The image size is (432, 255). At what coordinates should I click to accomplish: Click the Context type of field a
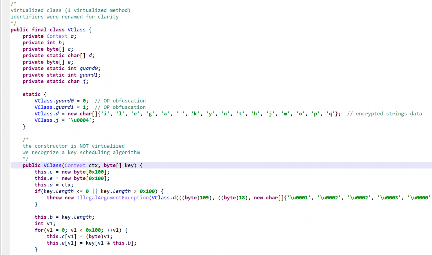(x=57, y=36)
